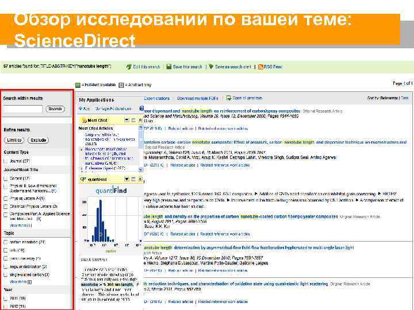
Task: Open the quantiFind widget dropdown menu
Action: click(x=126, y=179)
